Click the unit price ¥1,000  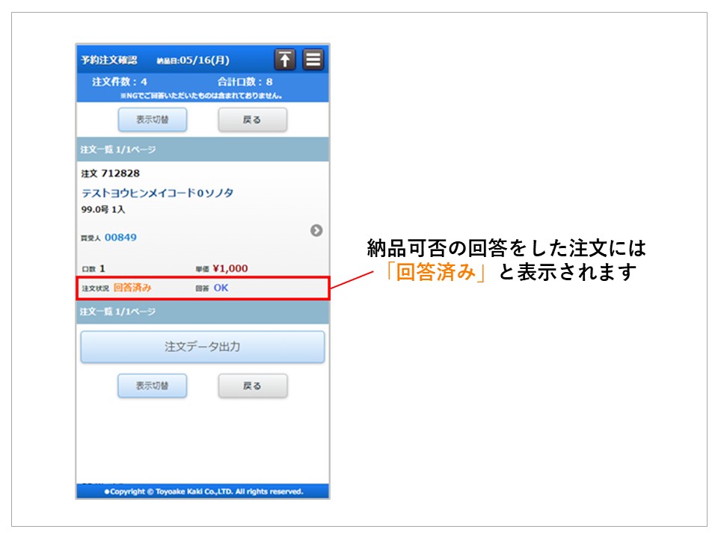pyautogui.click(x=230, y=269)
